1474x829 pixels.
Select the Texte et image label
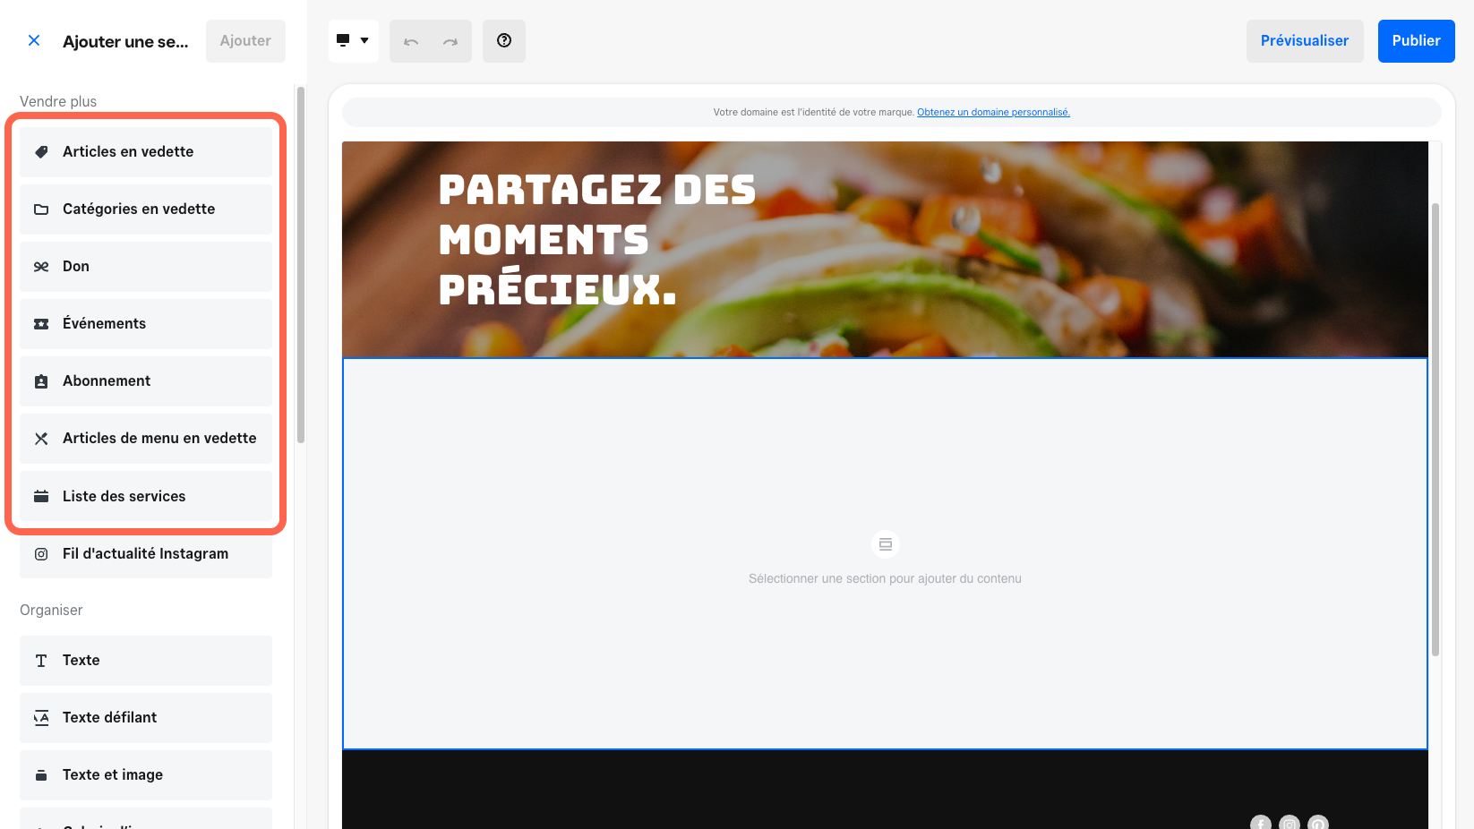[x=113, y=775]
